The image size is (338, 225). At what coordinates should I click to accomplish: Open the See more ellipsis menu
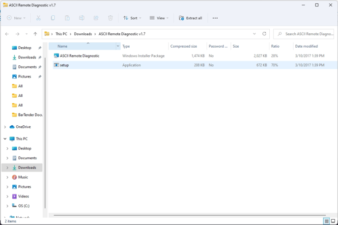pyautogui.click(x=215, y=18)
